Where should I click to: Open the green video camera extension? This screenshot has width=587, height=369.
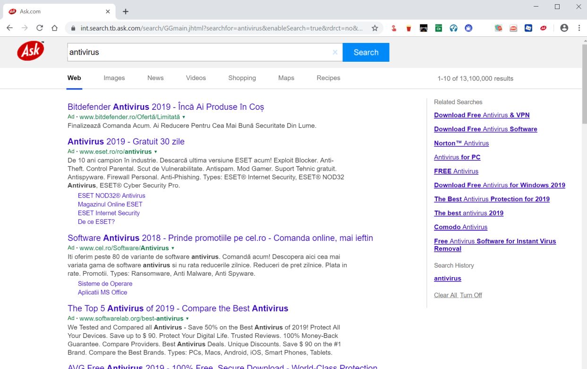[438, 28]
